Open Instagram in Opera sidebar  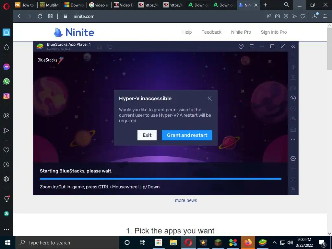click(6, 96)
